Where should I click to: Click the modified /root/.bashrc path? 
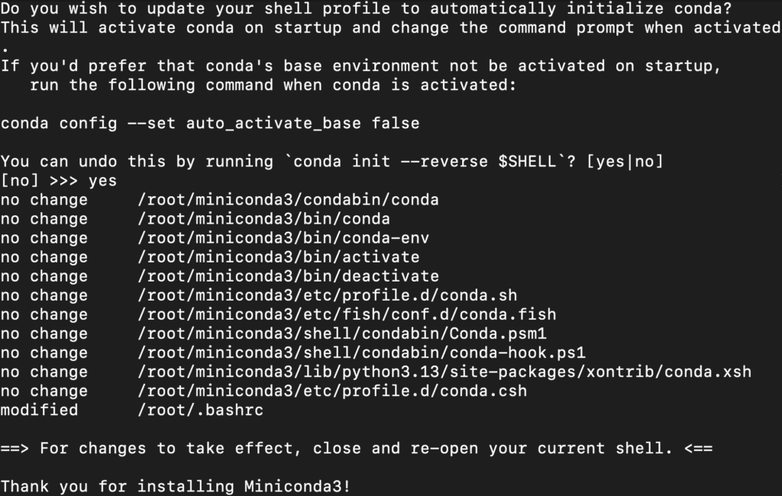[201, 410]
